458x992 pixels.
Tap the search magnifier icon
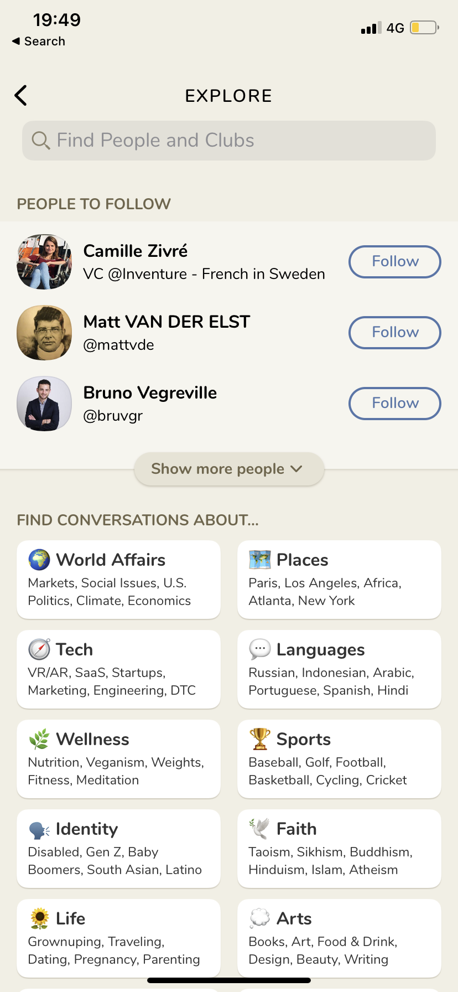click(x=40, y=141)
